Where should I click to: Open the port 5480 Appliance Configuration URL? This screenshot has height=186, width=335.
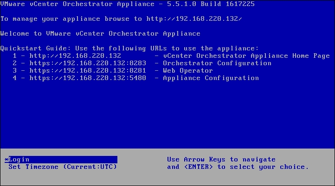coord(88,78)
